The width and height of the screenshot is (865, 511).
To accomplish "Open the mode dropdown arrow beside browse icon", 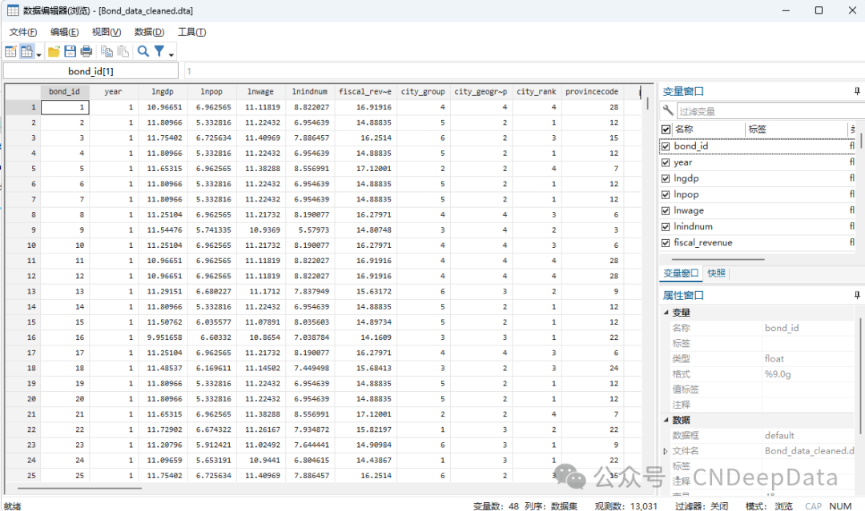I will 38,54.
